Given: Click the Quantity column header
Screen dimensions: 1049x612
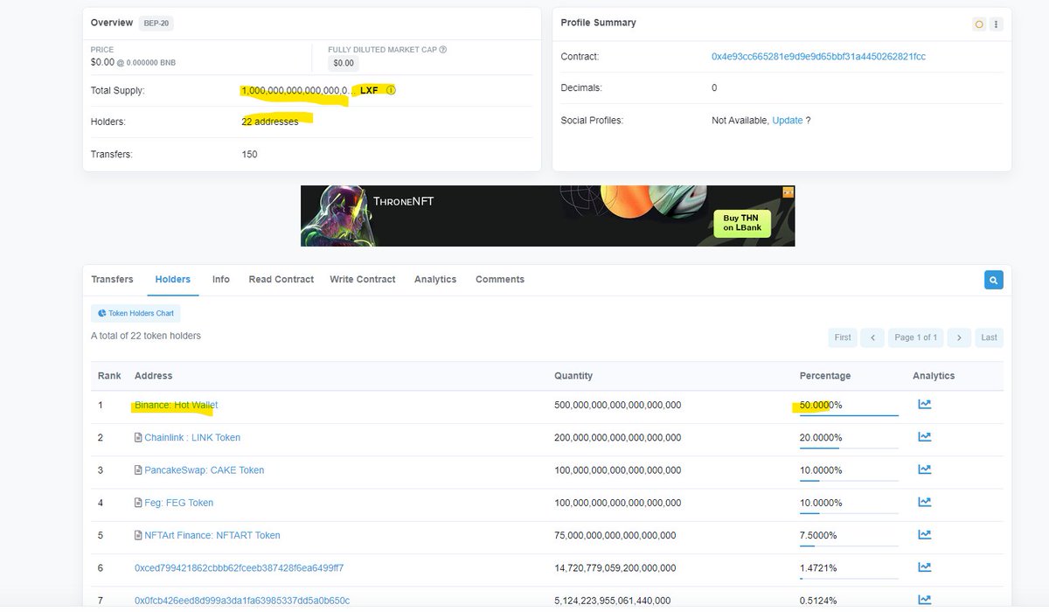Looking at the screenshot, I should click(x=573, y=375).
